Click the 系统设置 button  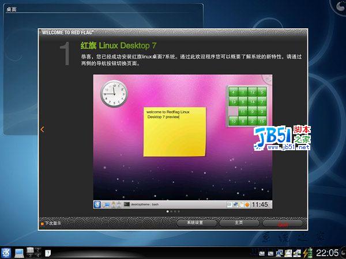point(197,223)
